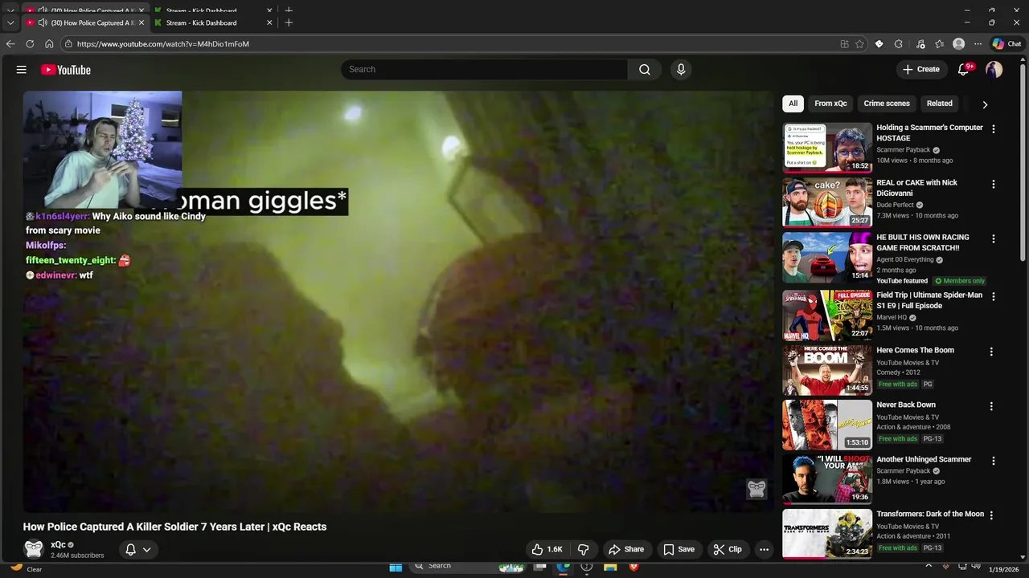Open the xQc channel name link
1029x578 pixels.
58,545
